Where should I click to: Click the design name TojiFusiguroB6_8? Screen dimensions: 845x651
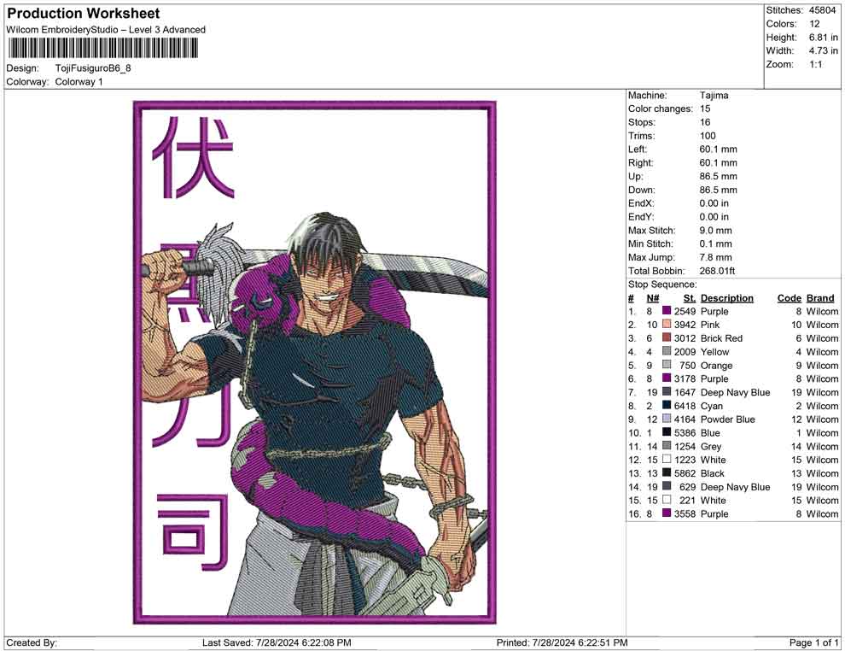click(x=93, y=68)
